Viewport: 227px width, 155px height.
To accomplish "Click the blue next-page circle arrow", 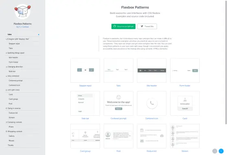I will [221, 151].
